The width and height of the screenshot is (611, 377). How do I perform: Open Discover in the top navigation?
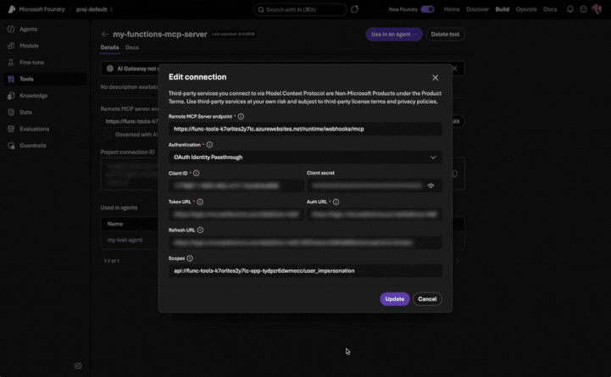point(477,9)
